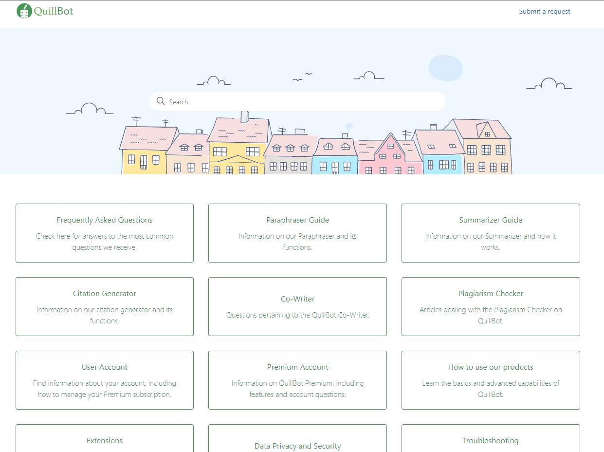Open the Frequently Asked Questions category

(x=105, y=233)
